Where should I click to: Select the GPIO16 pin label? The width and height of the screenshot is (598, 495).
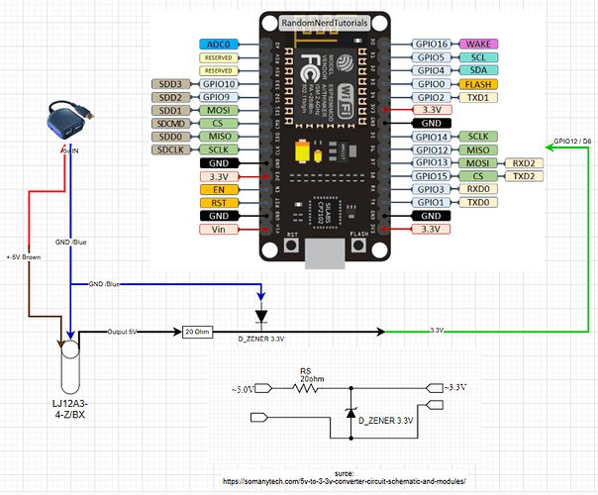431,45
